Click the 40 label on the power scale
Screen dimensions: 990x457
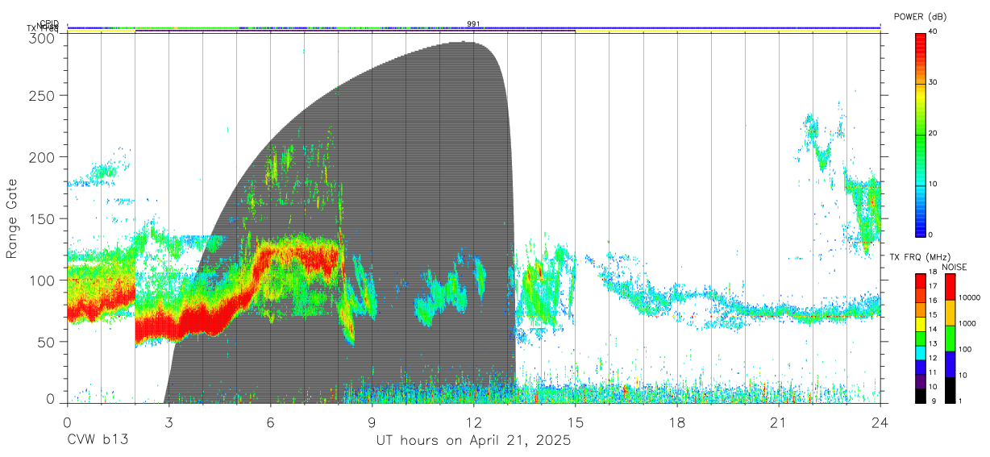(934, 32)
